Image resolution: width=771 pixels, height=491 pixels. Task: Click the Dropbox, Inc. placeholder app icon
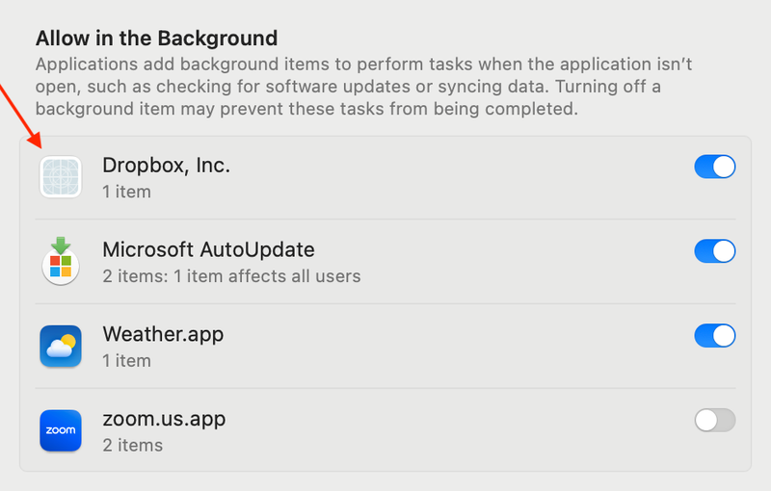click(61, 177)
